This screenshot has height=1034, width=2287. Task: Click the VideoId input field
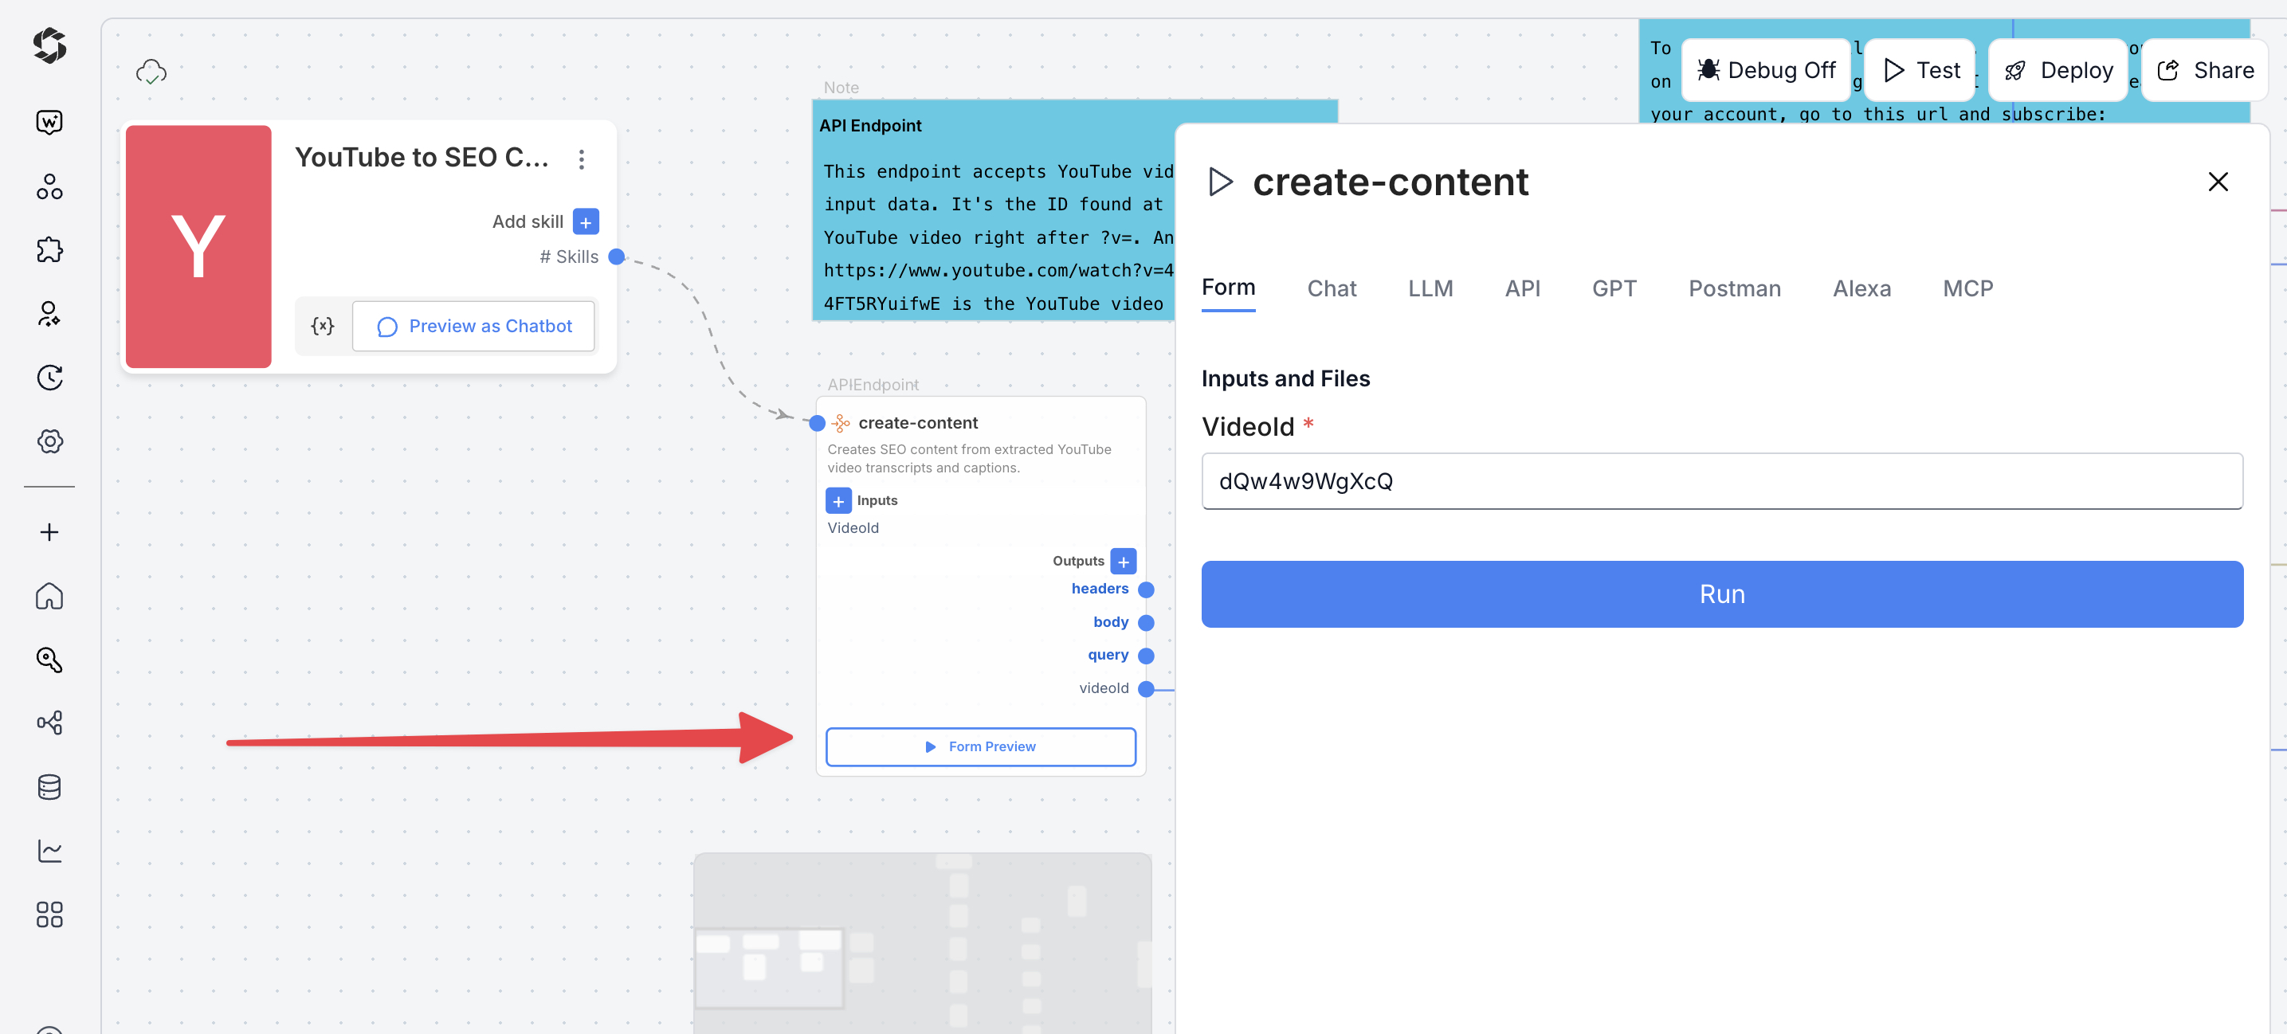tap(1721, 481)
